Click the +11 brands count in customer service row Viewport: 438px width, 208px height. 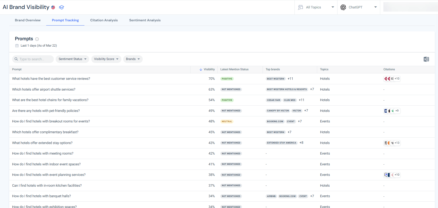pyautogui.click(x=290, y=79)
